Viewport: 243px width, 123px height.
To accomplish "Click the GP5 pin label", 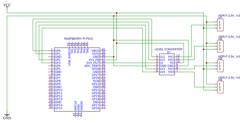I will pos(58,69).
